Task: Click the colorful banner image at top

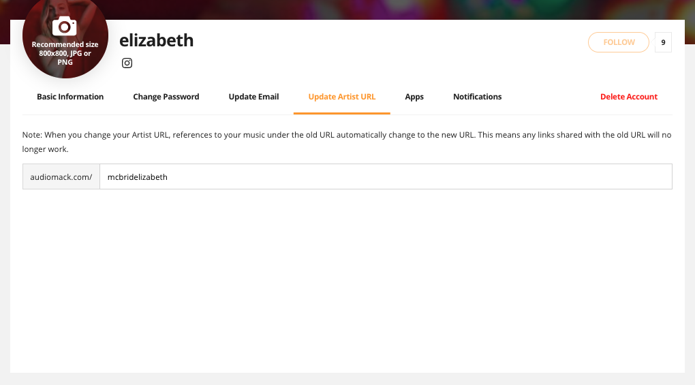Action: pyautogui.click(x=409, y=9)
